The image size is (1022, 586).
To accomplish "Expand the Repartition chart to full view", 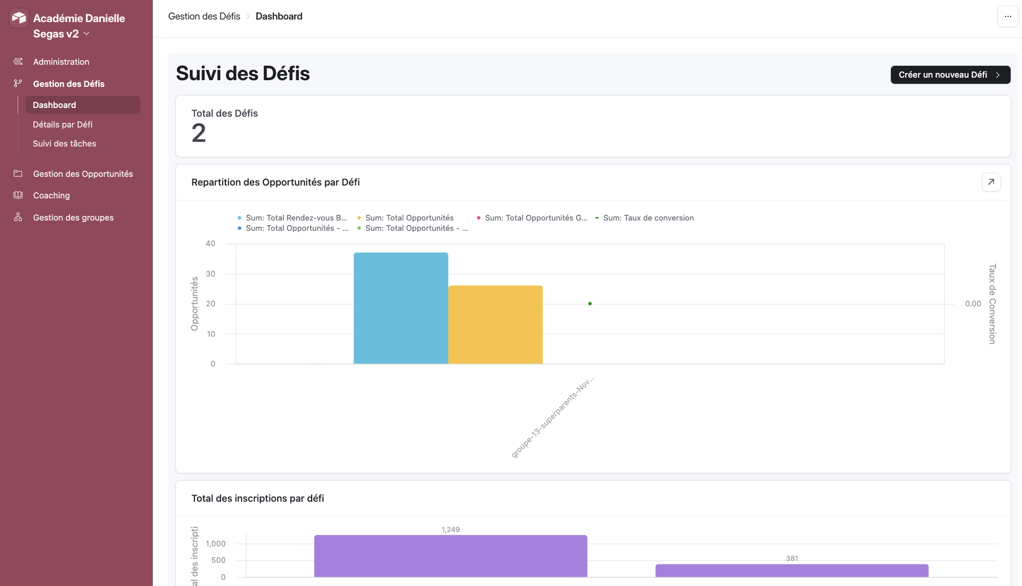I will (x=991, y=182).
